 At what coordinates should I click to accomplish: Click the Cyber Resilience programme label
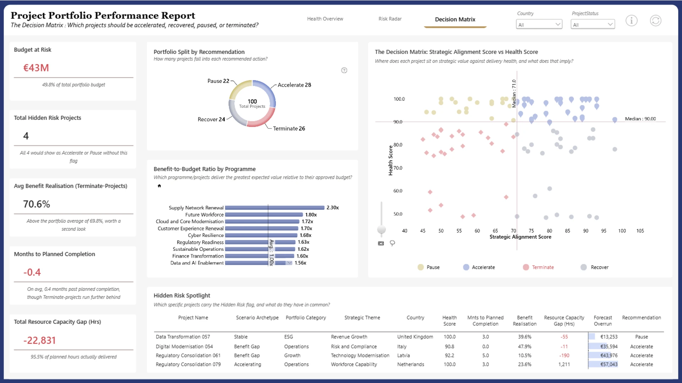point(206,235)
